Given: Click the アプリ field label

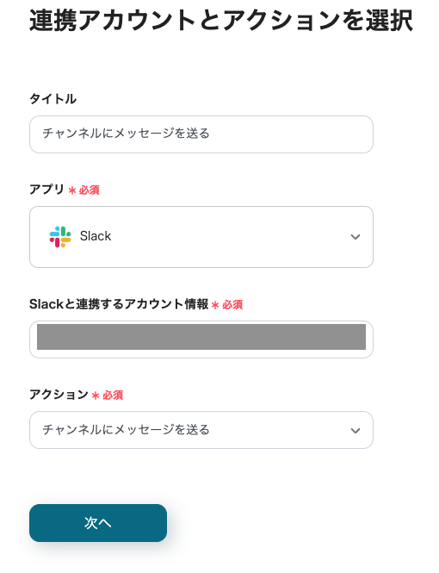Looking at the screenshot, I should 46,190.
